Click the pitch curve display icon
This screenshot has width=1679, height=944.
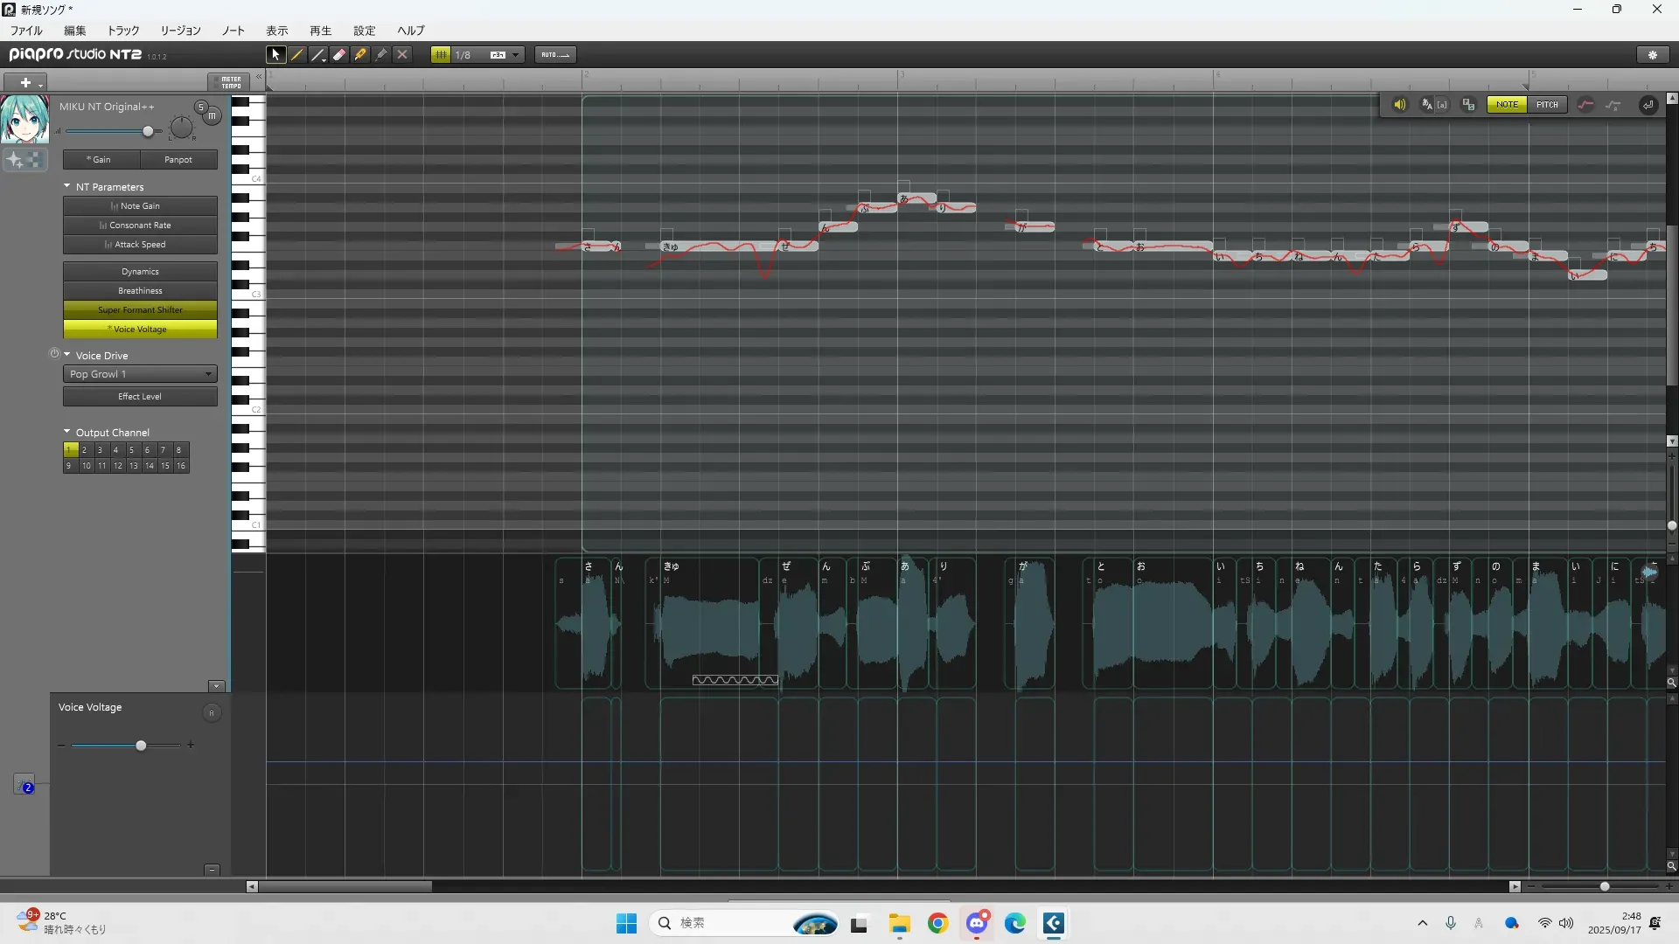[x=1585, y=104]
